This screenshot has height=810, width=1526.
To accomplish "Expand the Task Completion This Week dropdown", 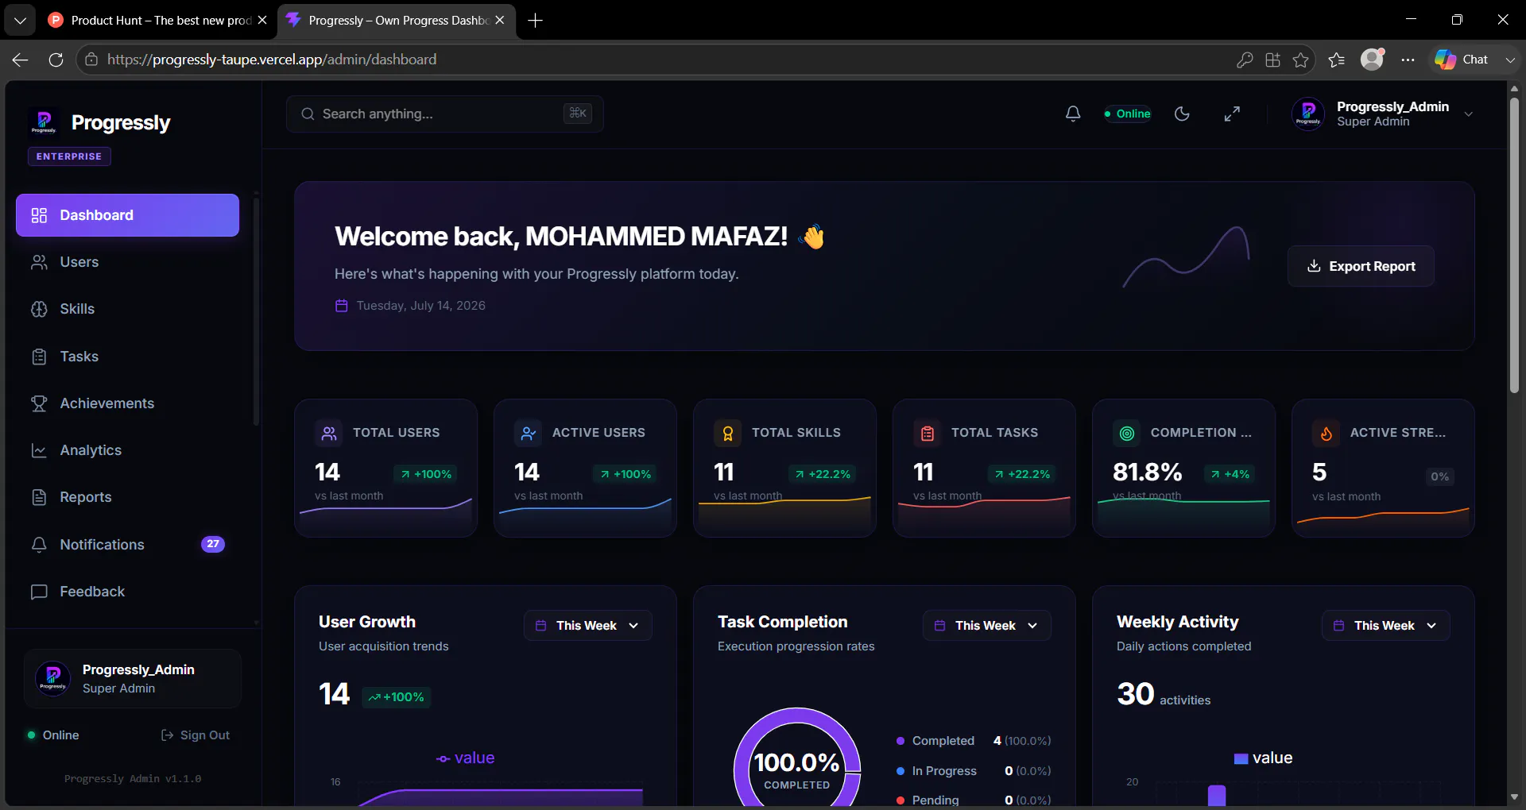I will pos(987,626).
